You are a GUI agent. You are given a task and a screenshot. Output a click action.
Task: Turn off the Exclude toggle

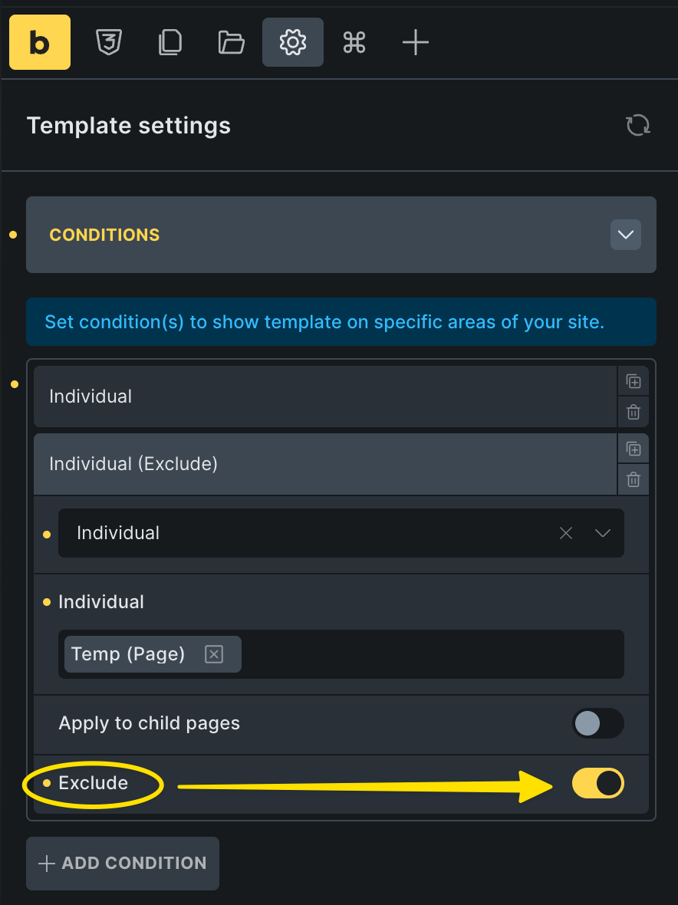tap(598, 783)
